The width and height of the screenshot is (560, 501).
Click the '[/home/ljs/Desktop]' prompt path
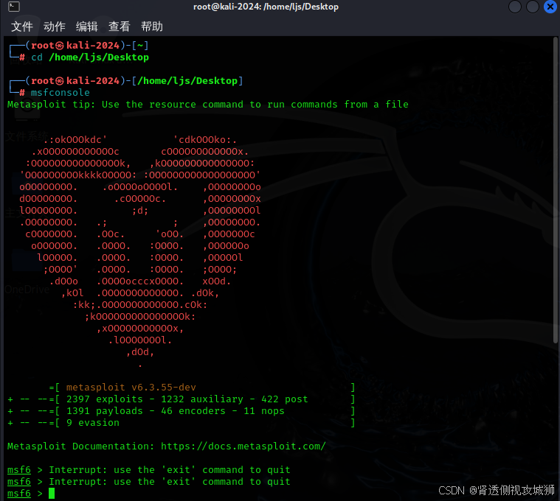[x=187, y=81]
